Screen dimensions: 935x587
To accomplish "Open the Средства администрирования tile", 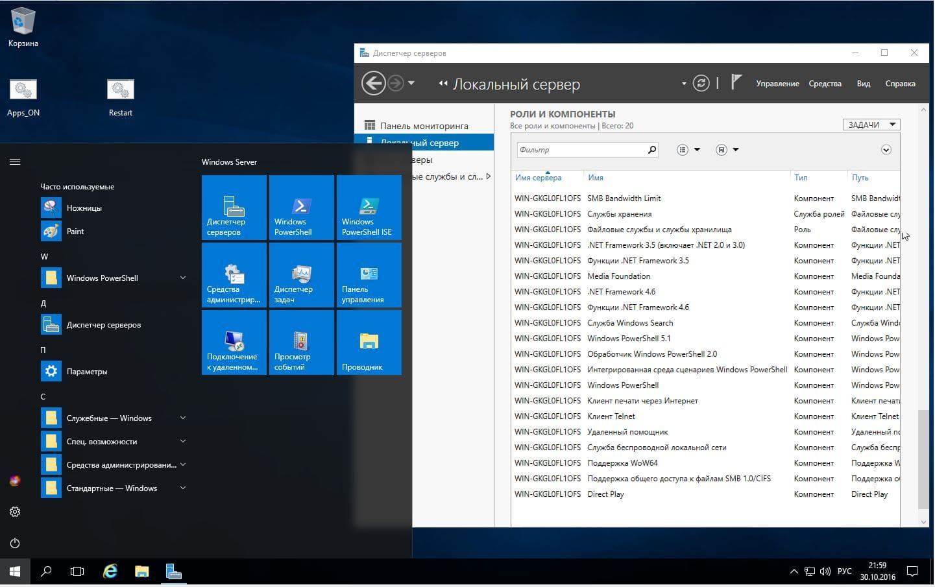I will (234, 275).
